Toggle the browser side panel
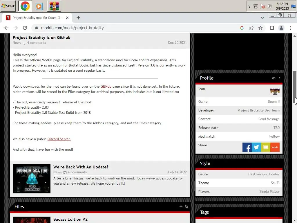The image size is (297, 223). (272, 28)
